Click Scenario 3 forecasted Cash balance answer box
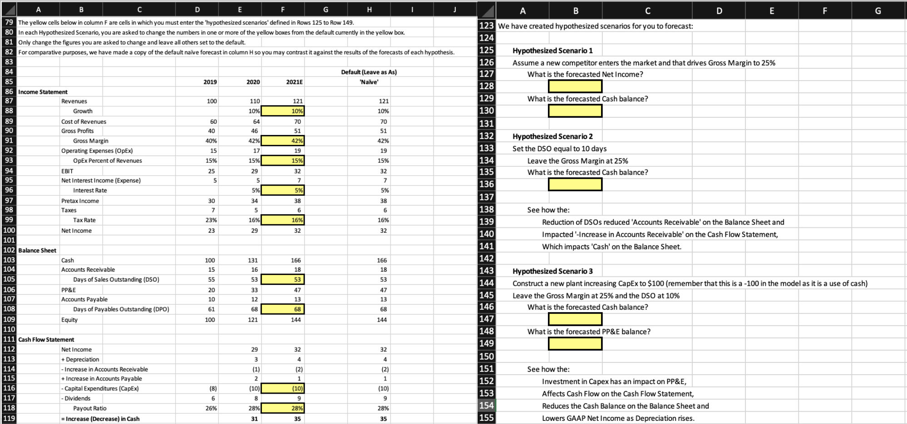 point(575,319)
